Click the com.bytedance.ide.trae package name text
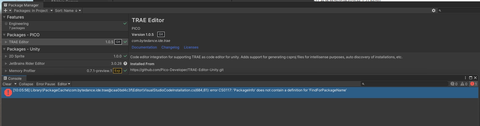The width and height of the screenshot is (480, 126). click(151, 41)
